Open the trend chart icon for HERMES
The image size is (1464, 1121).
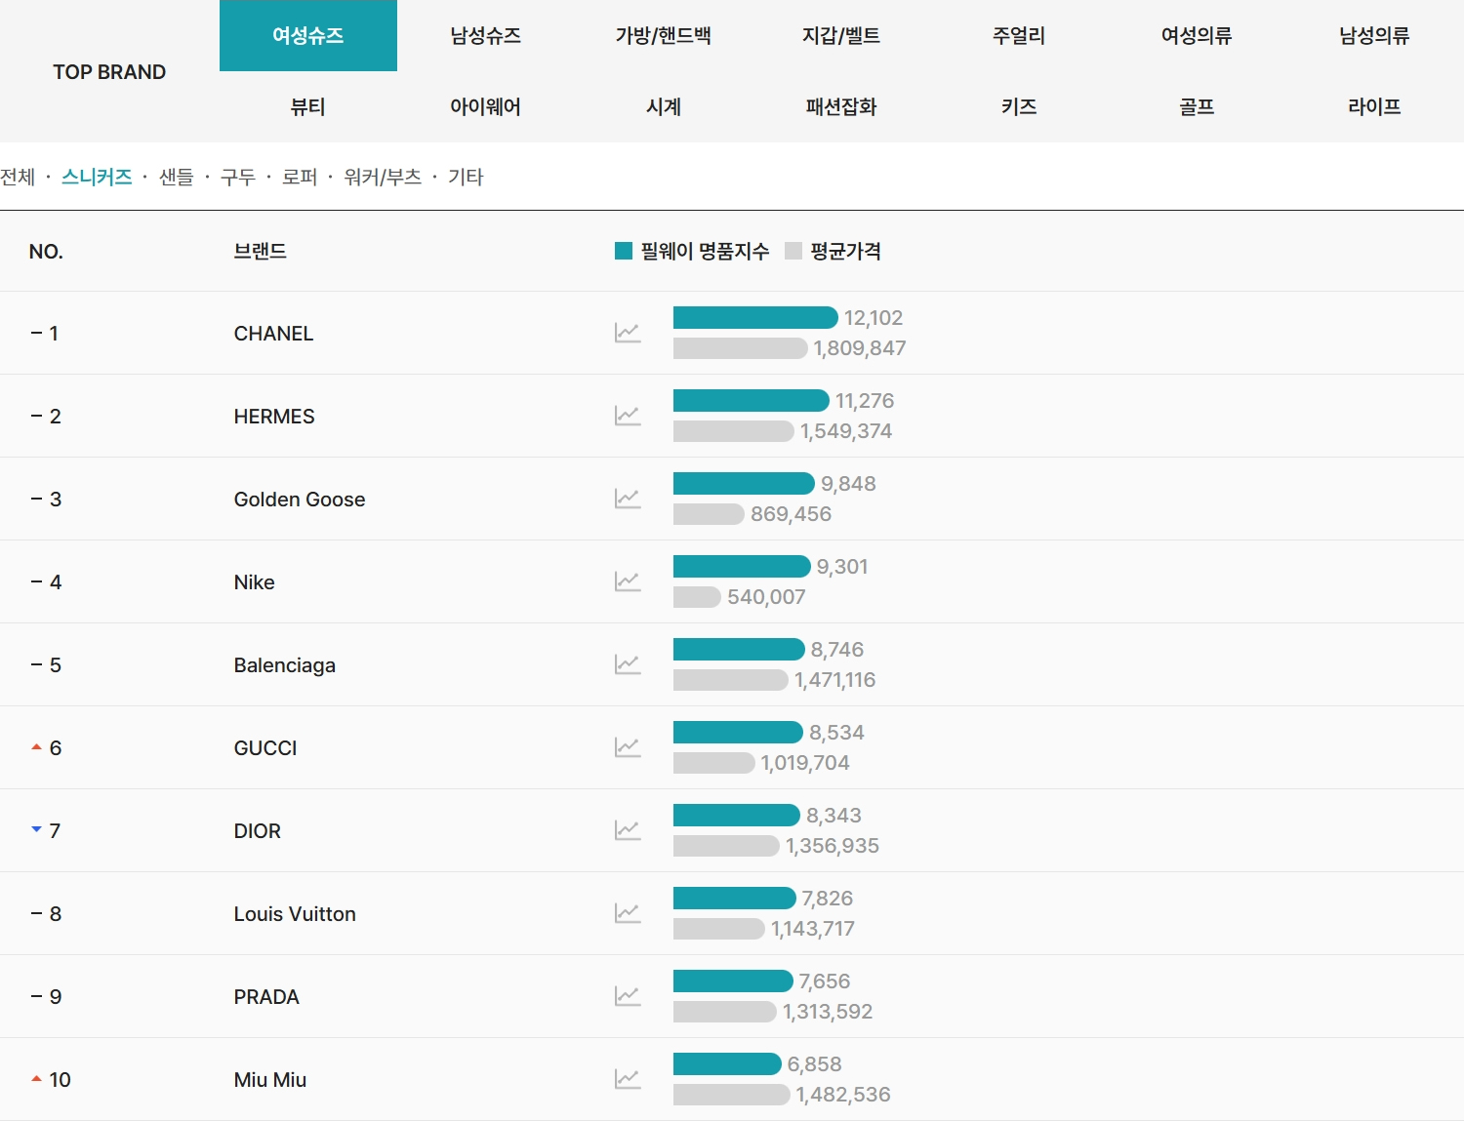[628, 416]
